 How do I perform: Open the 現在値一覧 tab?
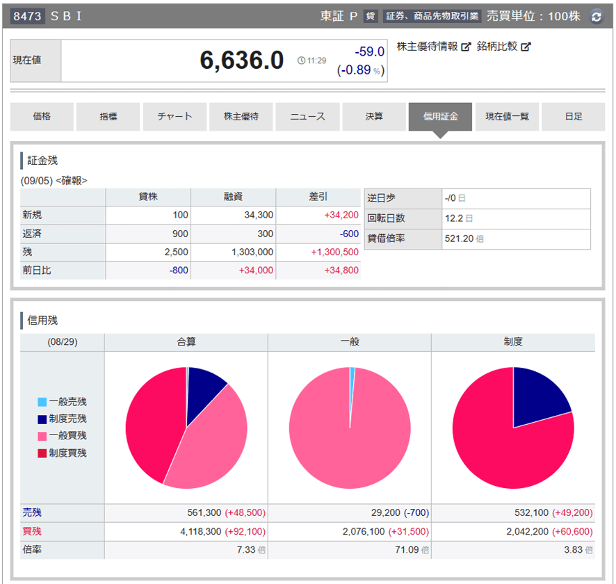(x=507, y=117)
